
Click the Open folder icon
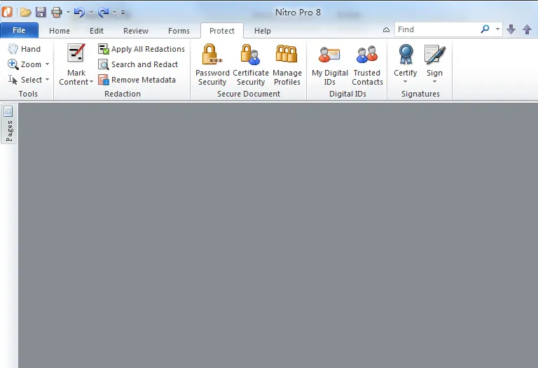point(25,13)
